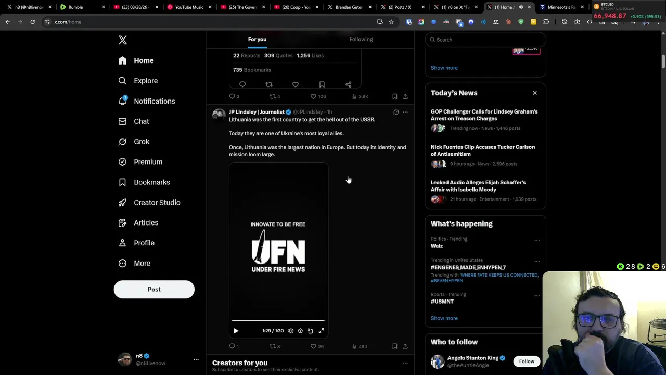Open options for #USMNT trend

click(x=537, y=296)
